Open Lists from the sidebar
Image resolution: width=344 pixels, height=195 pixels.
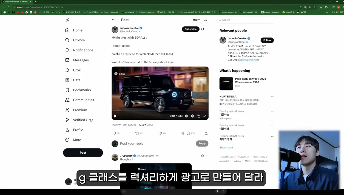click(x=73, y=80)
